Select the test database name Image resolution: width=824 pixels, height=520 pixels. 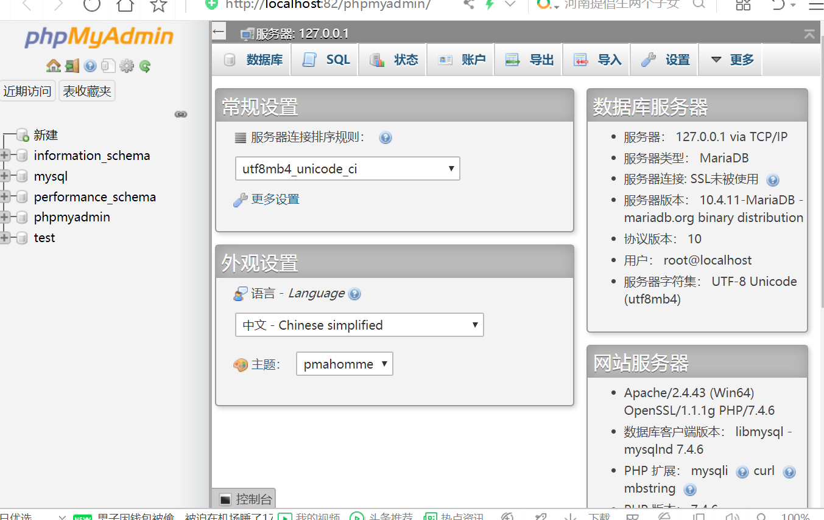point(44,238)
